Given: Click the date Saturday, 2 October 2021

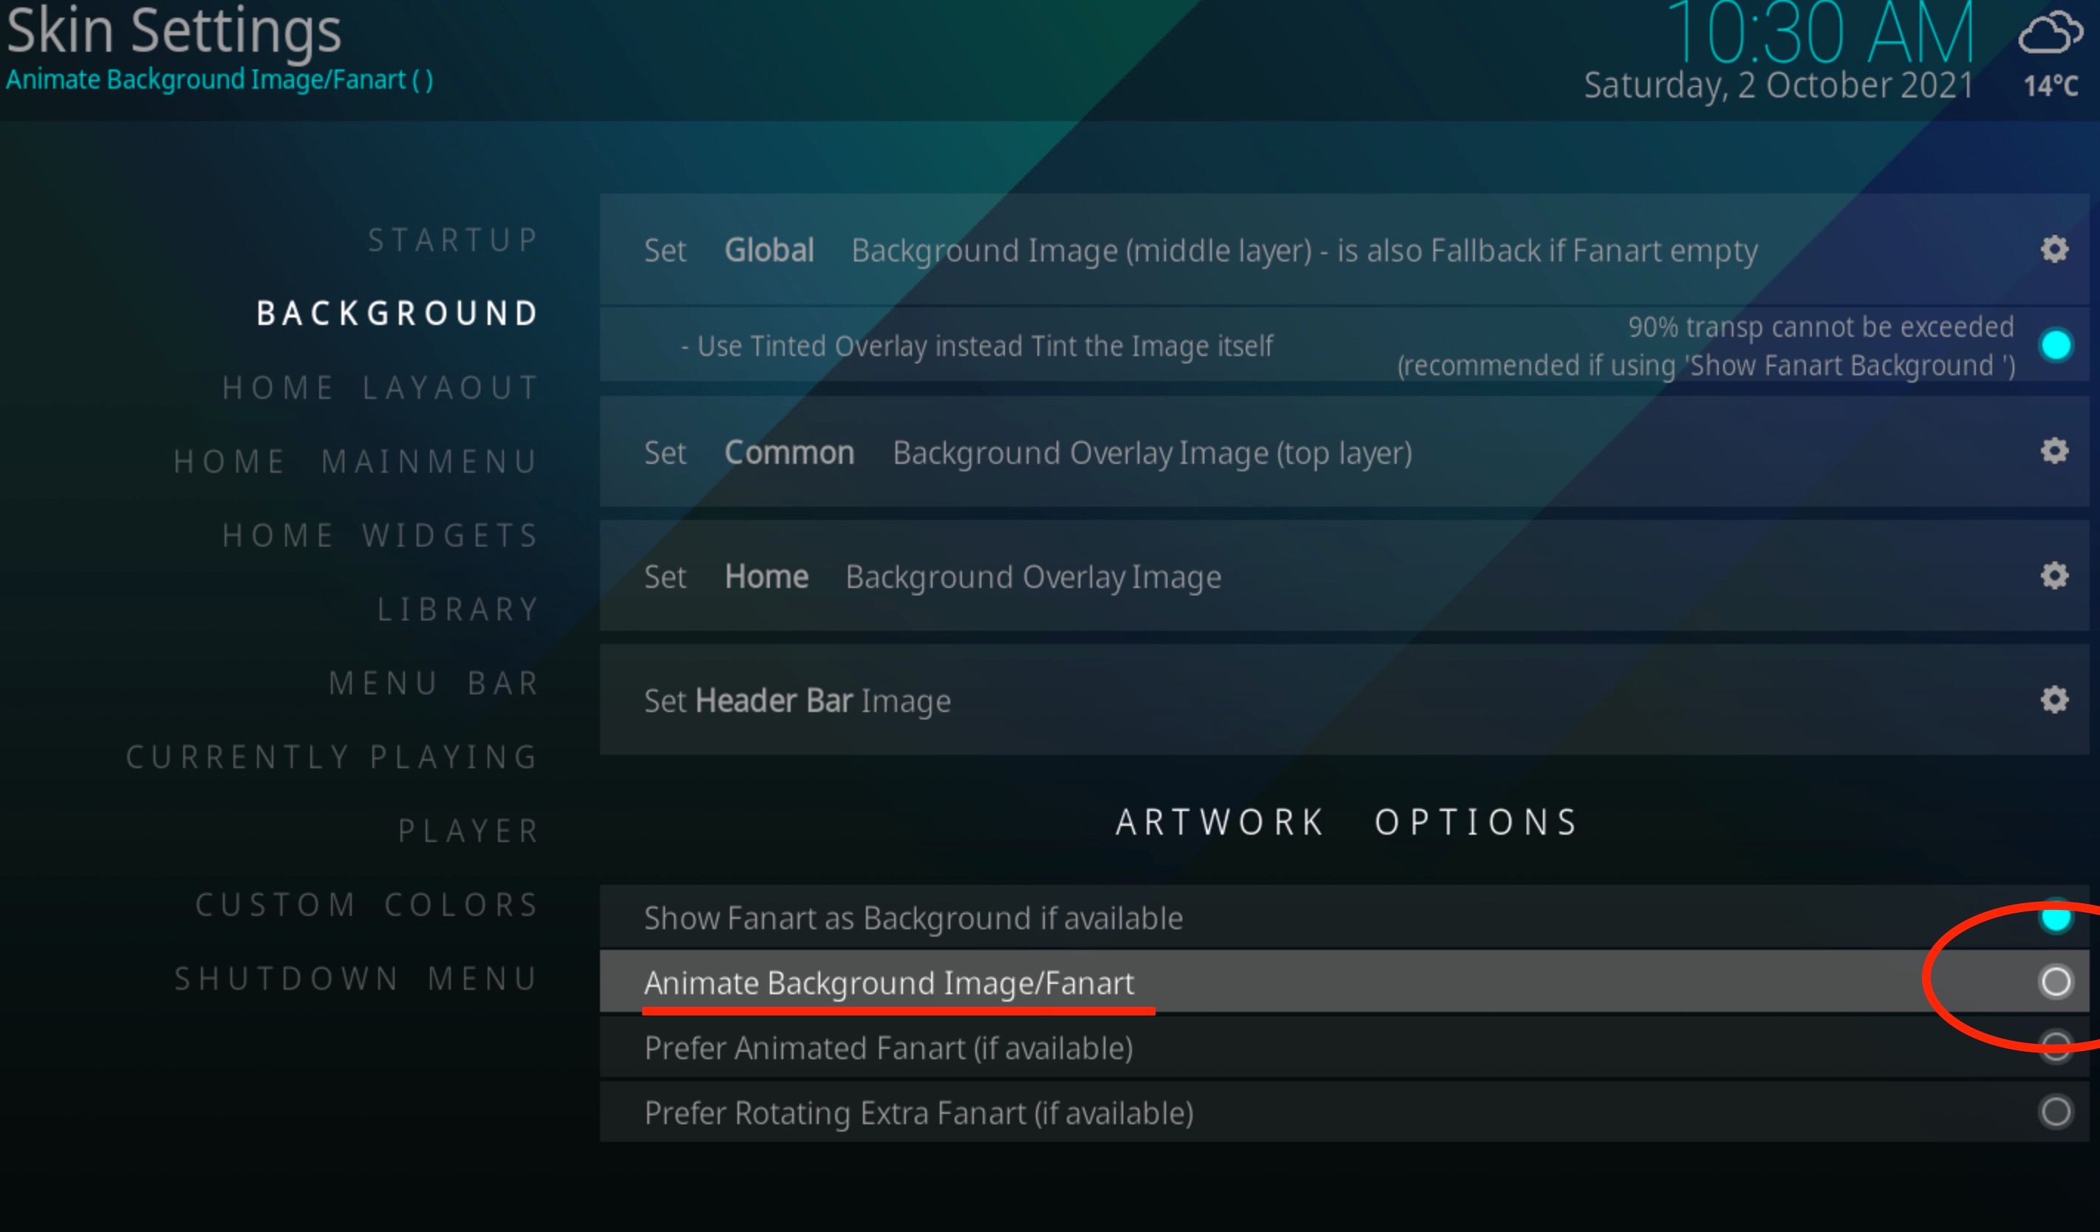Looking at the screenshot, I should [1779, 85].
